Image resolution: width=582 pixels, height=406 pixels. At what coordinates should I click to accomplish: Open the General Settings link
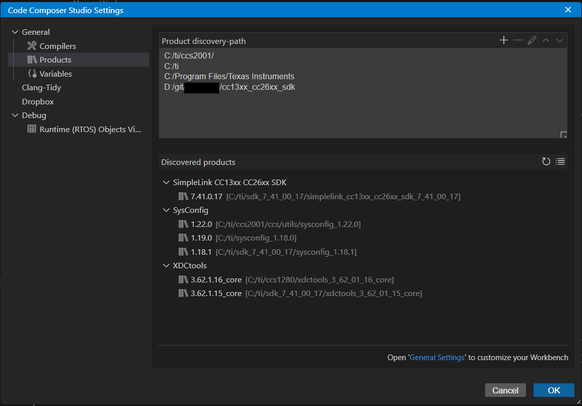click(x=437, y=358)
